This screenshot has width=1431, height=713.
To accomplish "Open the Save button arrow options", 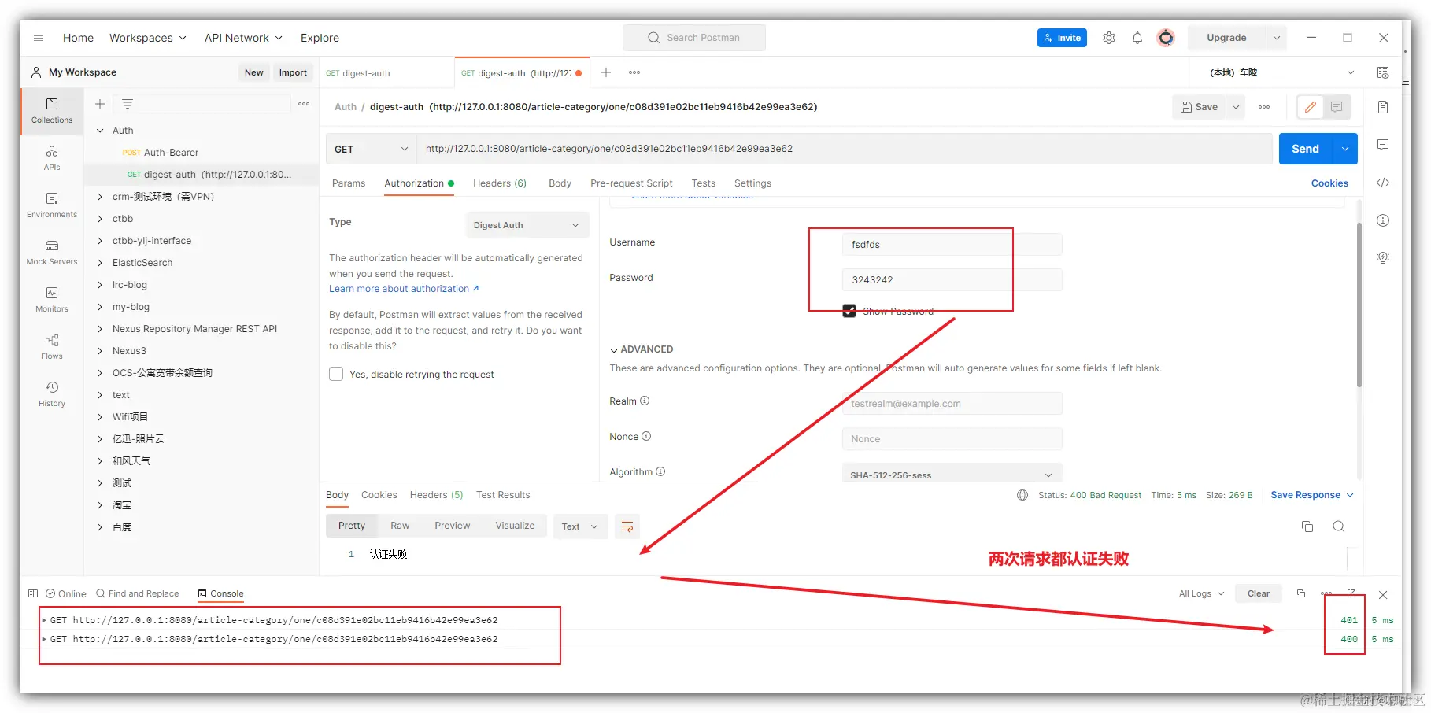I will click(x=1236, y=107).
